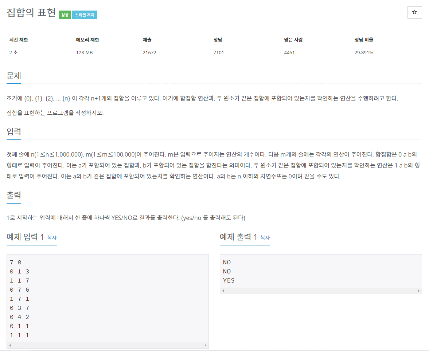The width and height of the screenshot is (429, 351).
Task: Click the 메모리 제한 column header
Action: pos(87,40)
